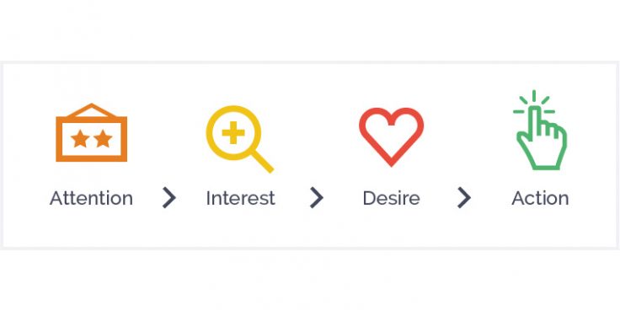Tap the plus symbol inside the magnifier
The image size is (620, 310).
click(x=233, y=132)
